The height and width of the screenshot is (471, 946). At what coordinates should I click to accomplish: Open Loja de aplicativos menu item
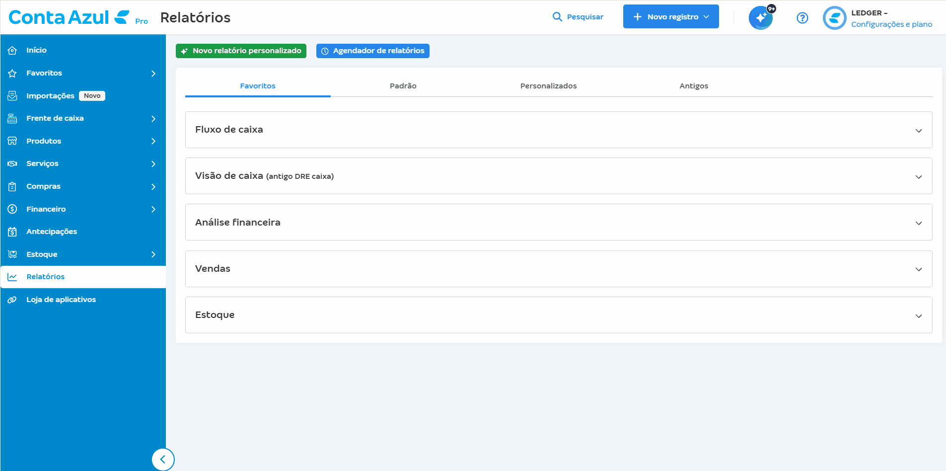(83, 300)
